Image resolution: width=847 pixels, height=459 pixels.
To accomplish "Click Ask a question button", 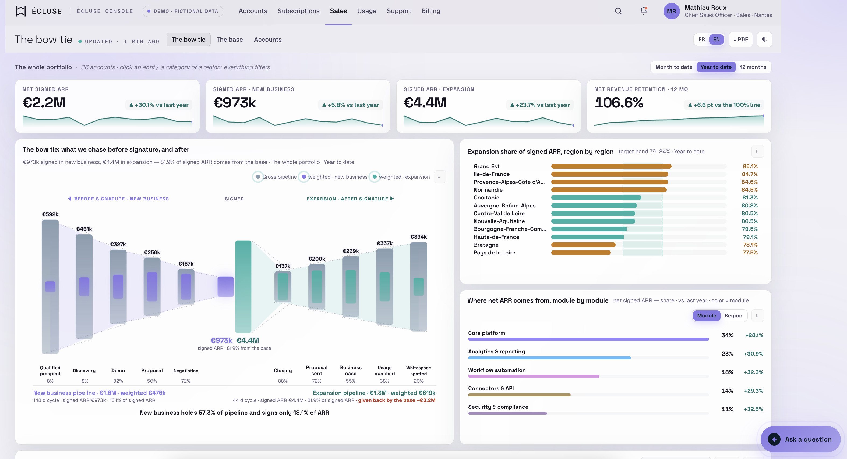I will [x=800, y=439].
